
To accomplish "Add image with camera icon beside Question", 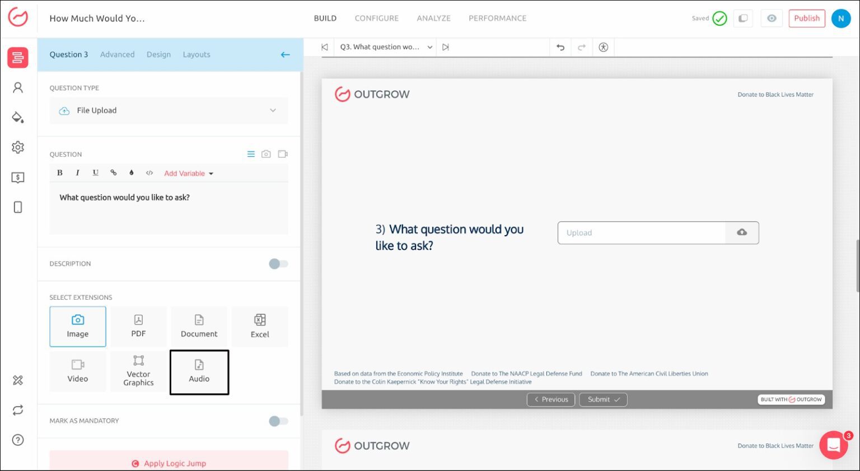I will [266, 154].
